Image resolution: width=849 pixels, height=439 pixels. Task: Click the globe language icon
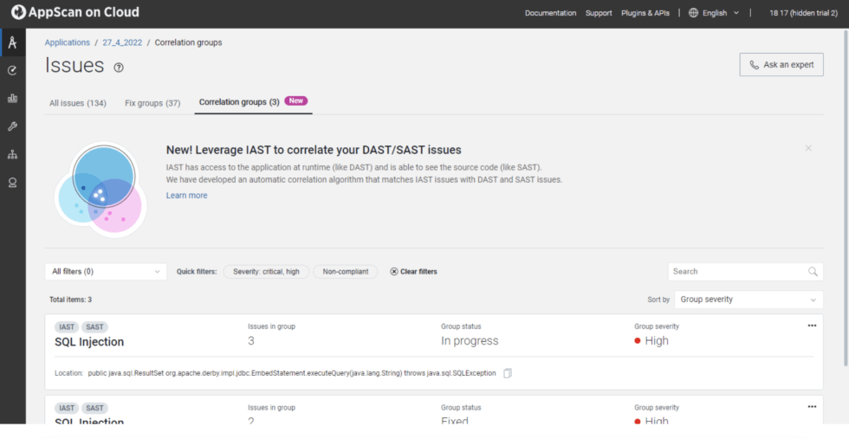[693, 13]
